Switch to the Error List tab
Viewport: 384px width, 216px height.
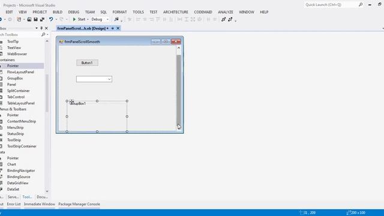point(14,204)
